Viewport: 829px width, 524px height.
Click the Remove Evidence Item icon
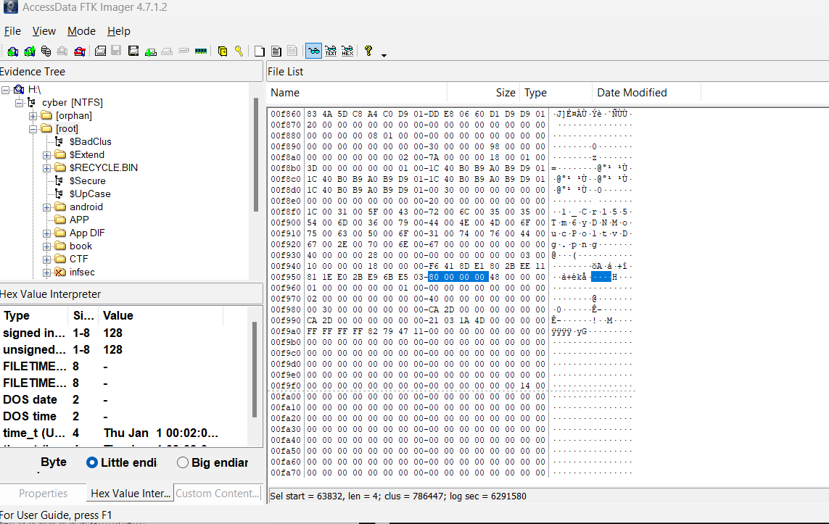[x=62, y=51]
